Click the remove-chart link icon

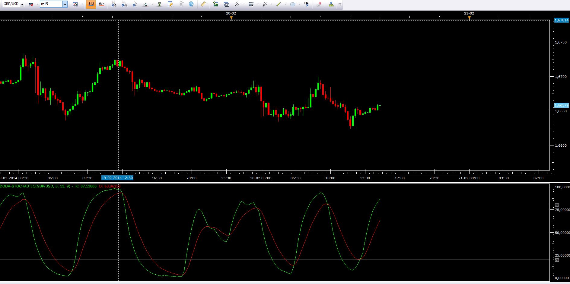pyautogui.click(x=30, y=4)
